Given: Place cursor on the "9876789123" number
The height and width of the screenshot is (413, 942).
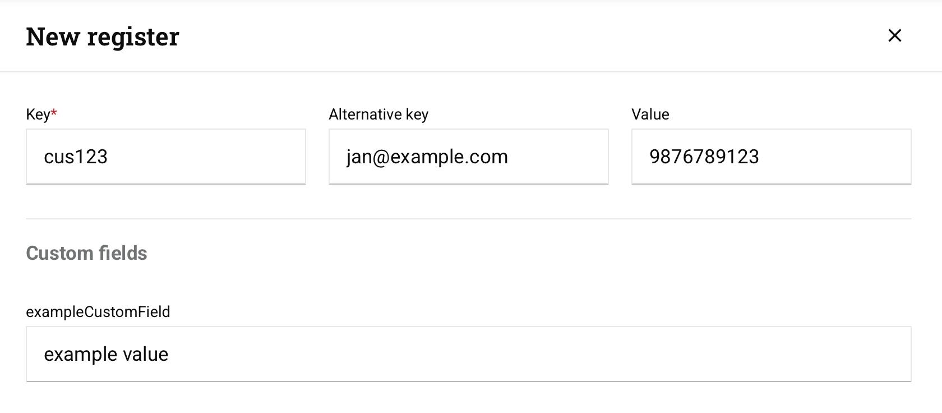Looking at the screenshot, I should pyautogui.click(x=704, y=157).
